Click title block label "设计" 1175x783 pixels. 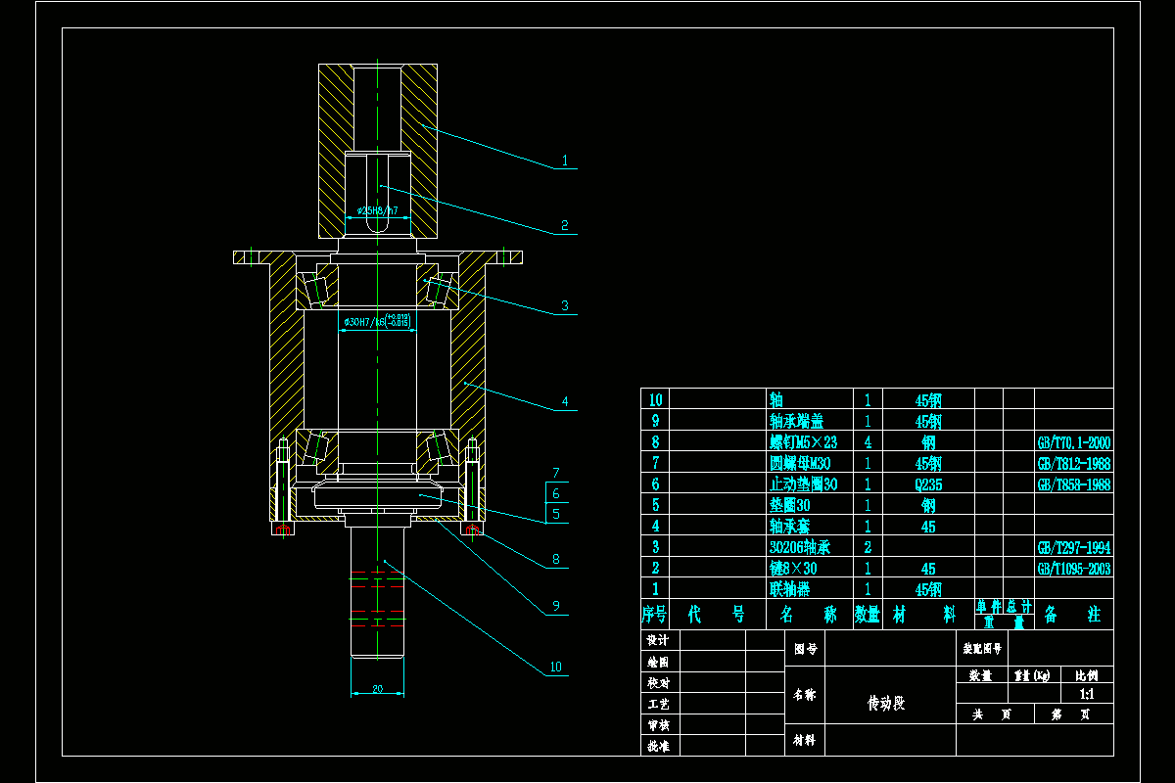coord(658,640)
